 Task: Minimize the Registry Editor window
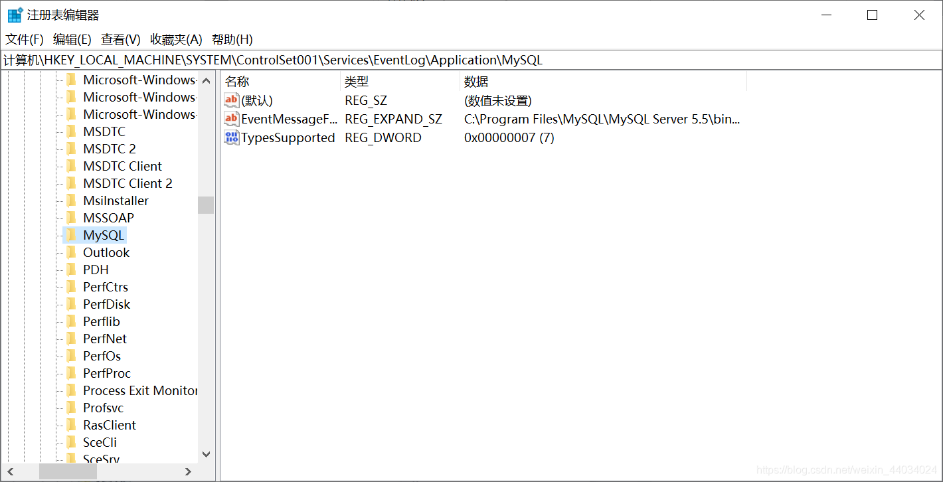coord(826,15)
